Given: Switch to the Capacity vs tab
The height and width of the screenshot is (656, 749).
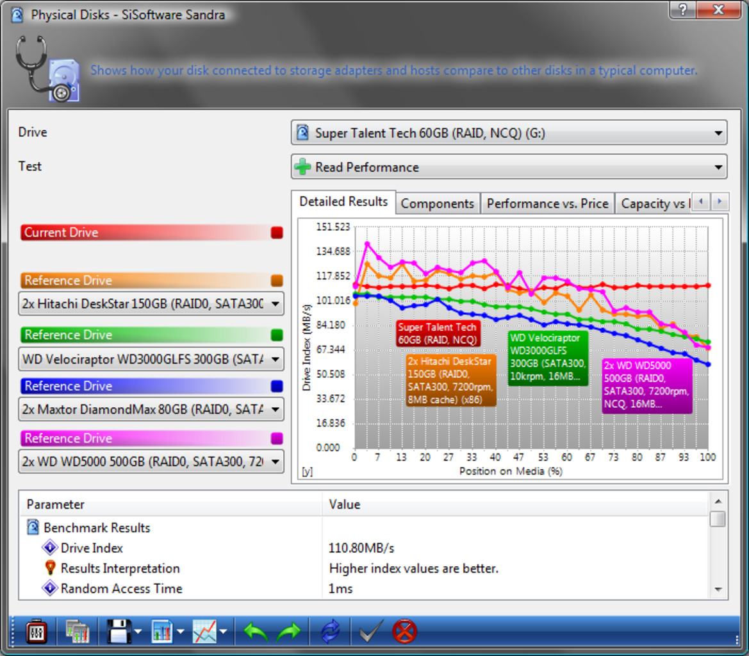Looking at the screenshot, I should point(653,204).
